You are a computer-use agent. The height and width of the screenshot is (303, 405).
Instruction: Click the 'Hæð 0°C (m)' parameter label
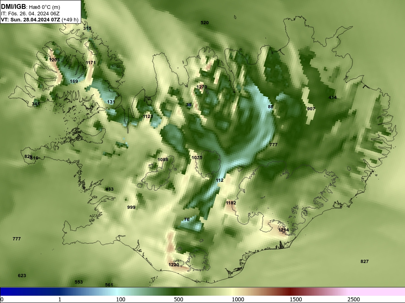coord(45,7)
